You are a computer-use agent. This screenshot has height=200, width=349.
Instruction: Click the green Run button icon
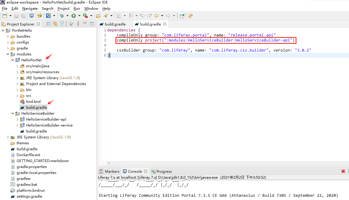pos(74,16)
